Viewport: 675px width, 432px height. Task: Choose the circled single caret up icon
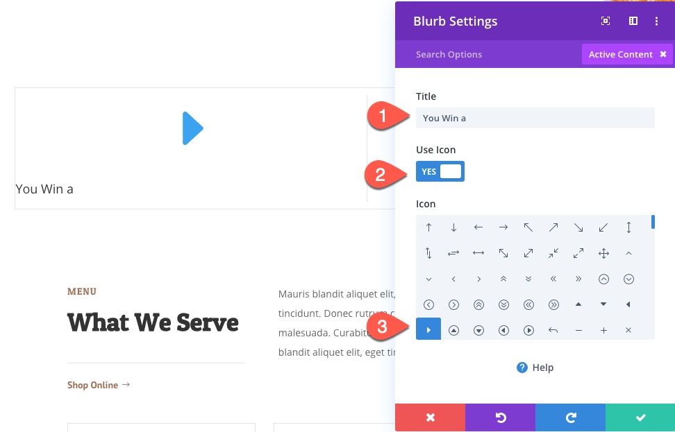(x=603, y=279)
